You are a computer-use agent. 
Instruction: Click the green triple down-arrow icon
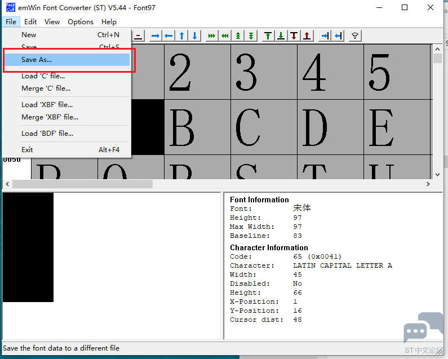[x=251, y=36]
